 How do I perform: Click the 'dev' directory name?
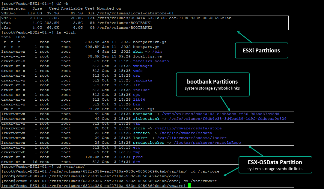pyautogui.click(x=137, y=162)
